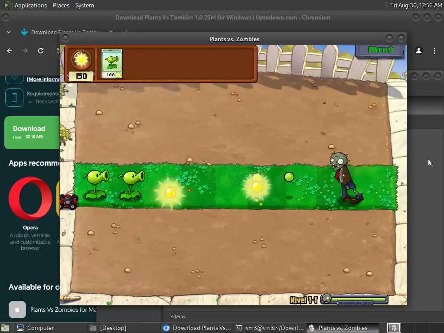Open the System menu

[85, 5]
